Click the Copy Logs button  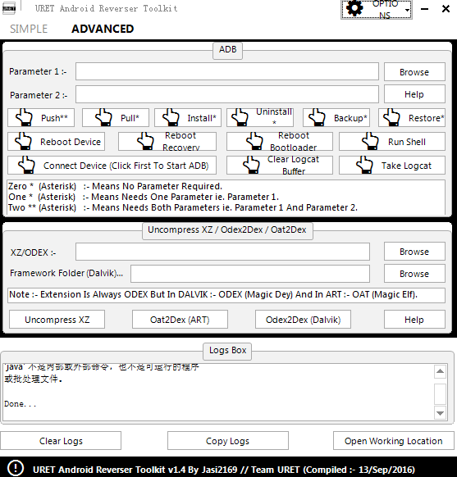click(228, 440)
